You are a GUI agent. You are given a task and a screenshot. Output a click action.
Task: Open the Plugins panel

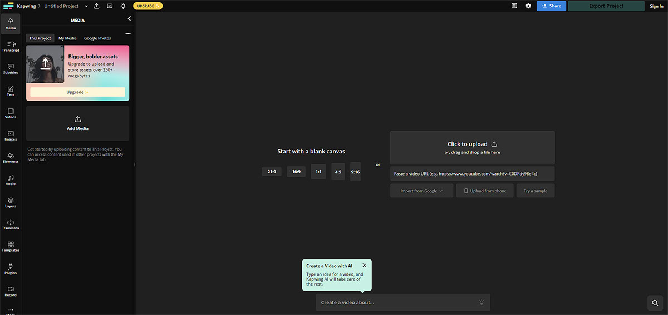pyautogui.click(x=11, y=269)
